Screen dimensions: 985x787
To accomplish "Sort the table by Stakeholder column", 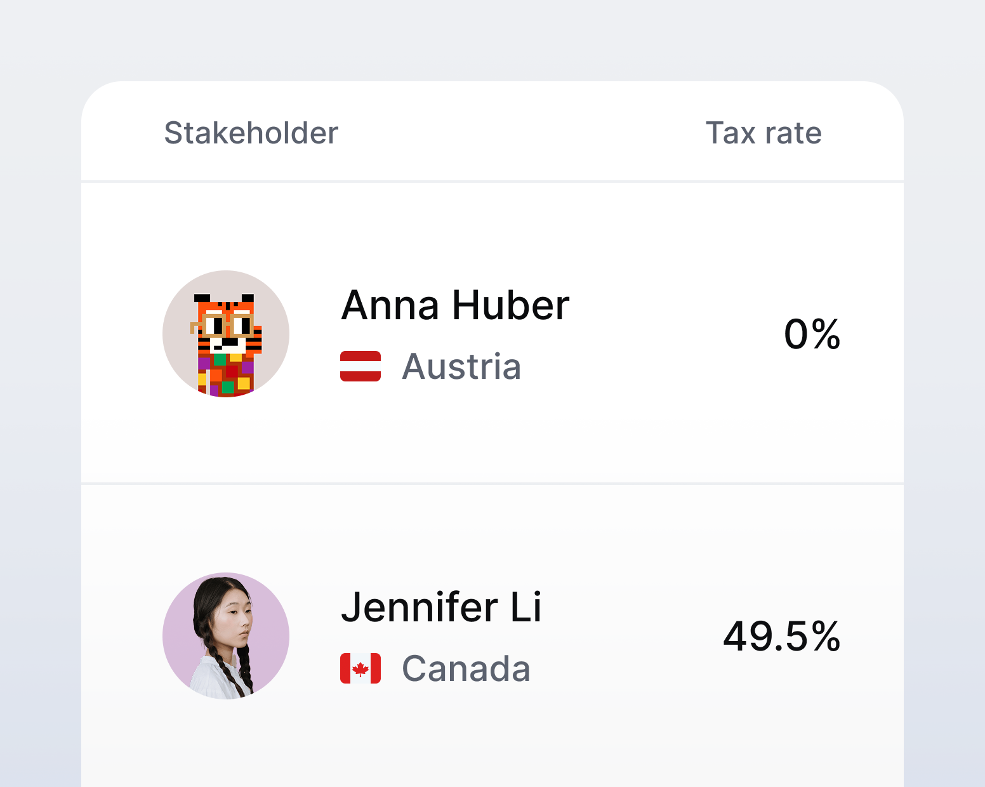I will 251,133.
